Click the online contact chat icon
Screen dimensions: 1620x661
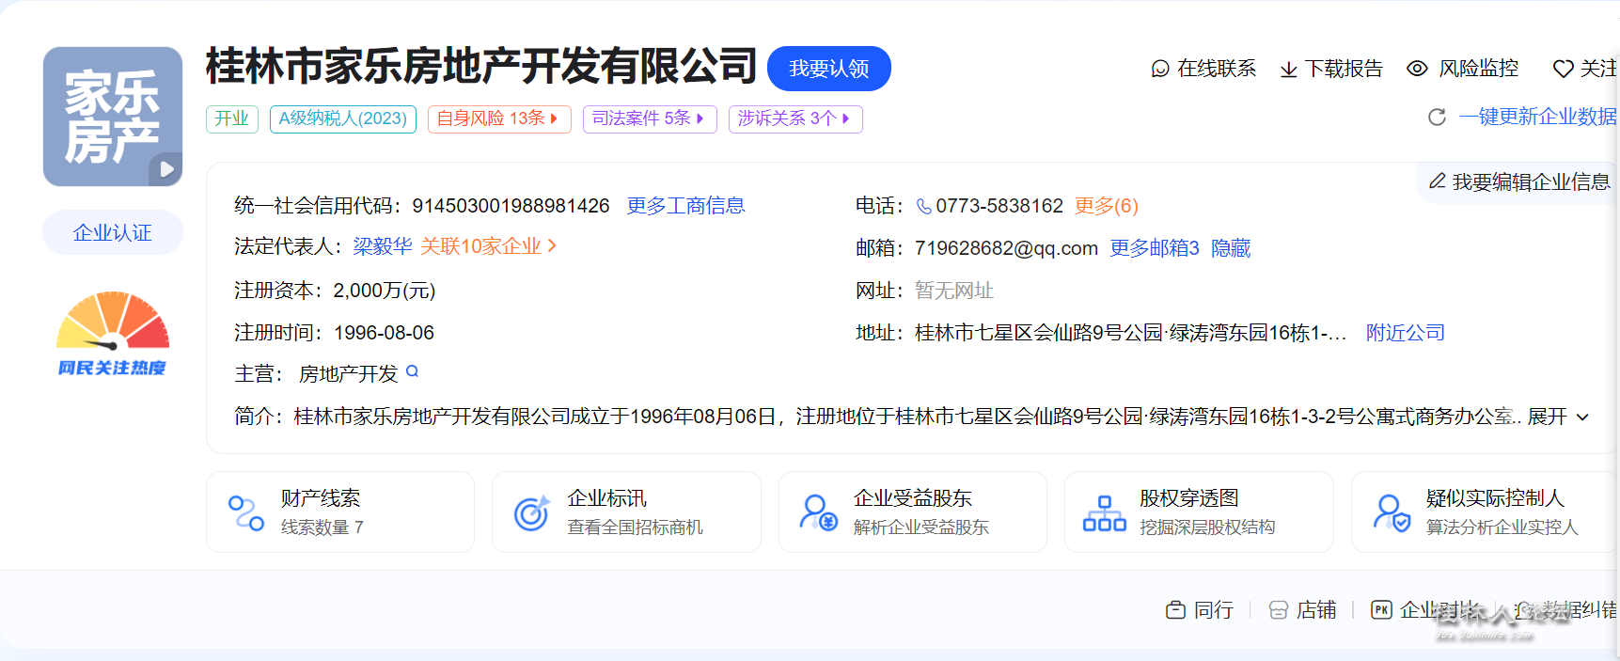(1160, 69)
